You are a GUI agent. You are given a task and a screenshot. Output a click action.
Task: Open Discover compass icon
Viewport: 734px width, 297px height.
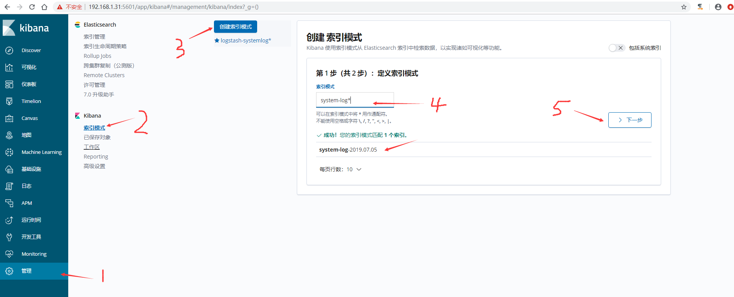pyautogui.click(x=9, y=51)
